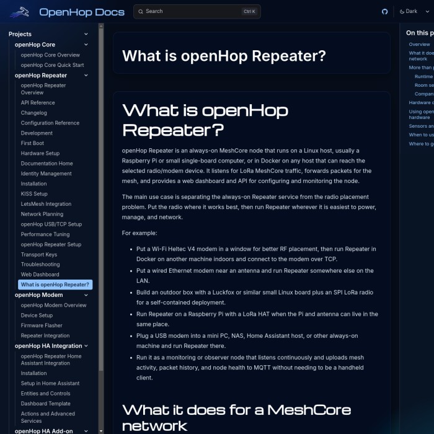The image size is (434, 434).
Task: Click the openHop Modem section label
Action: (38, 295)
